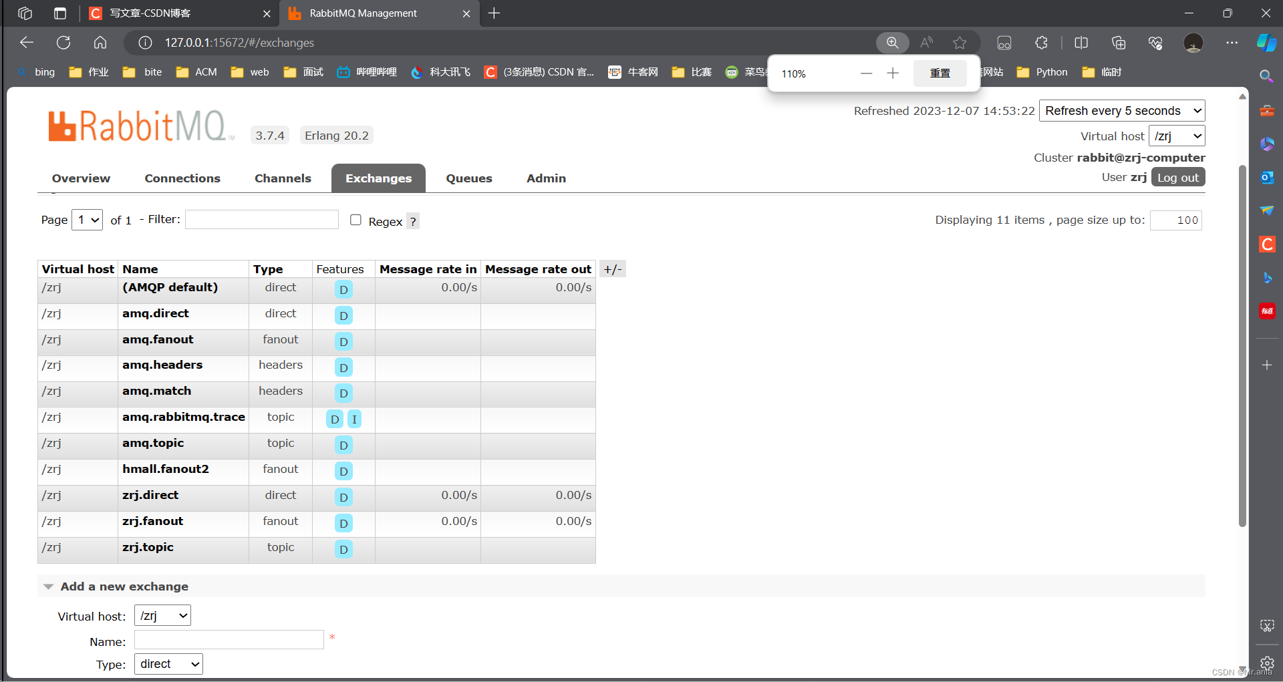Screen dimensions: 1283x682
Task: Open sidebar settings gear icon
Action: (x=1267, y=663)
